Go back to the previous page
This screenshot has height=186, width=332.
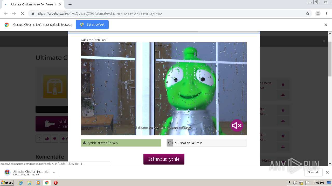(x=6, y=13)
